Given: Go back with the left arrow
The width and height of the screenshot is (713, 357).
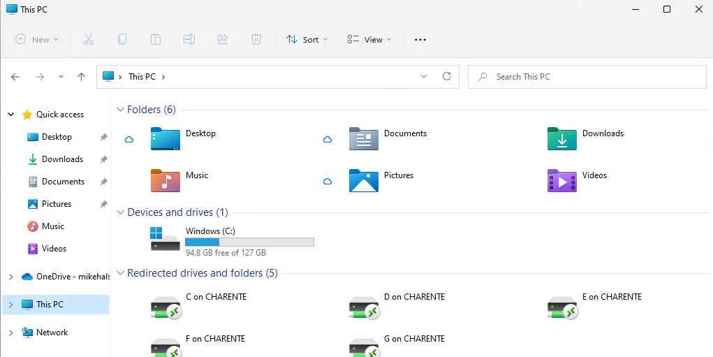Looking at the screenshot, I should (15, 77).
